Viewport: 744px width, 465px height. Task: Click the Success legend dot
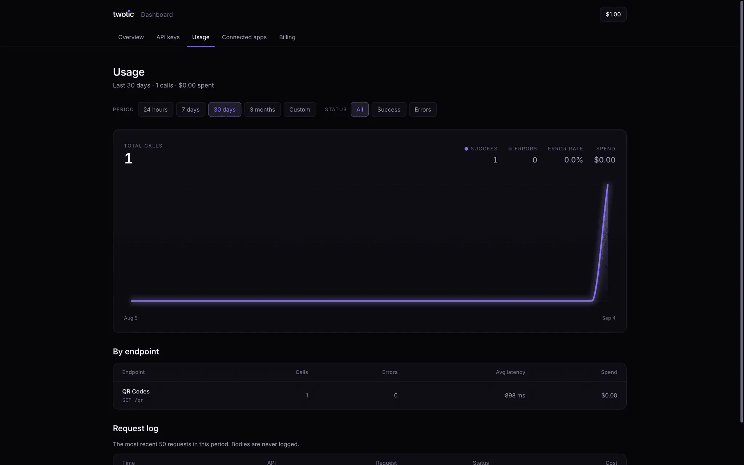coord(466,149)
